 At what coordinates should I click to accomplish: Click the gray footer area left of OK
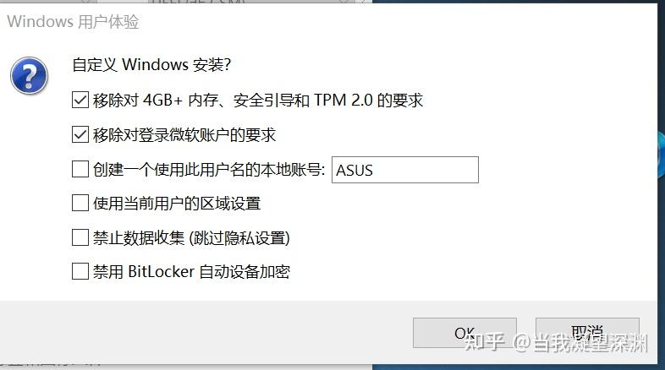(x=204, y=332)
